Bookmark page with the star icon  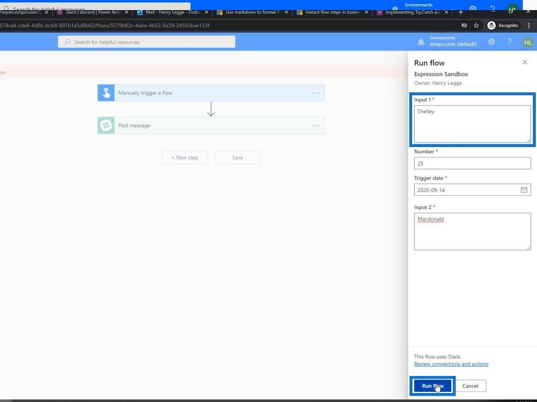pos(476,25)
